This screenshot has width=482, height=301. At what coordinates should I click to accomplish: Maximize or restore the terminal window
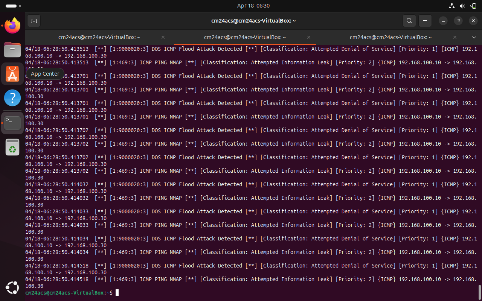click(x=458, y=21)
